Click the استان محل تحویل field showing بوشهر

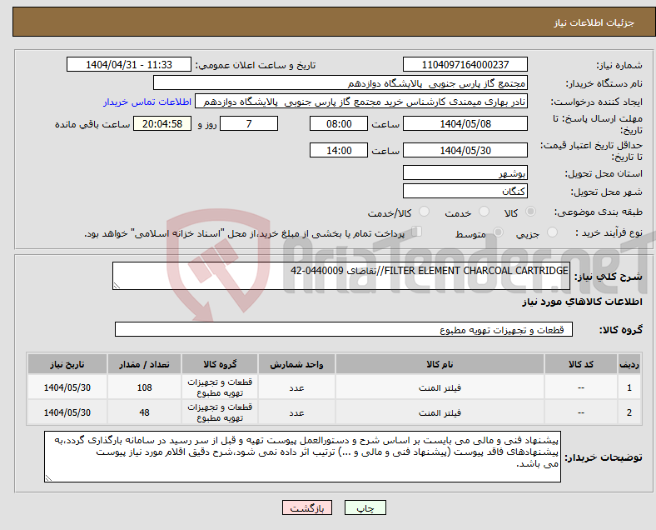465,173
